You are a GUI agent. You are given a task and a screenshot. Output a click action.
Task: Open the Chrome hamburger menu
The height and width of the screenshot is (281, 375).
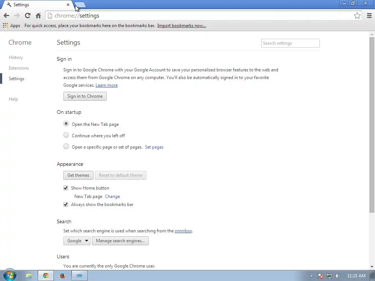369,16
